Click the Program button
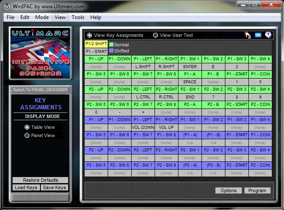This screenshot has height=210, width=284. (257, 190)
